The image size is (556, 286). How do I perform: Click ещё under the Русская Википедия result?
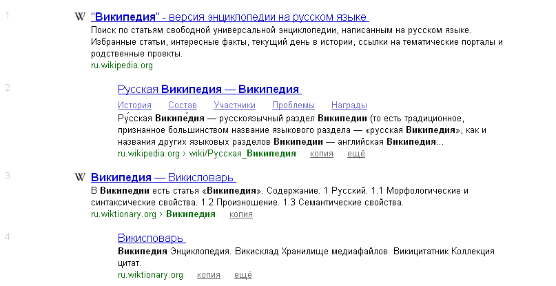(x=356, y=154)
